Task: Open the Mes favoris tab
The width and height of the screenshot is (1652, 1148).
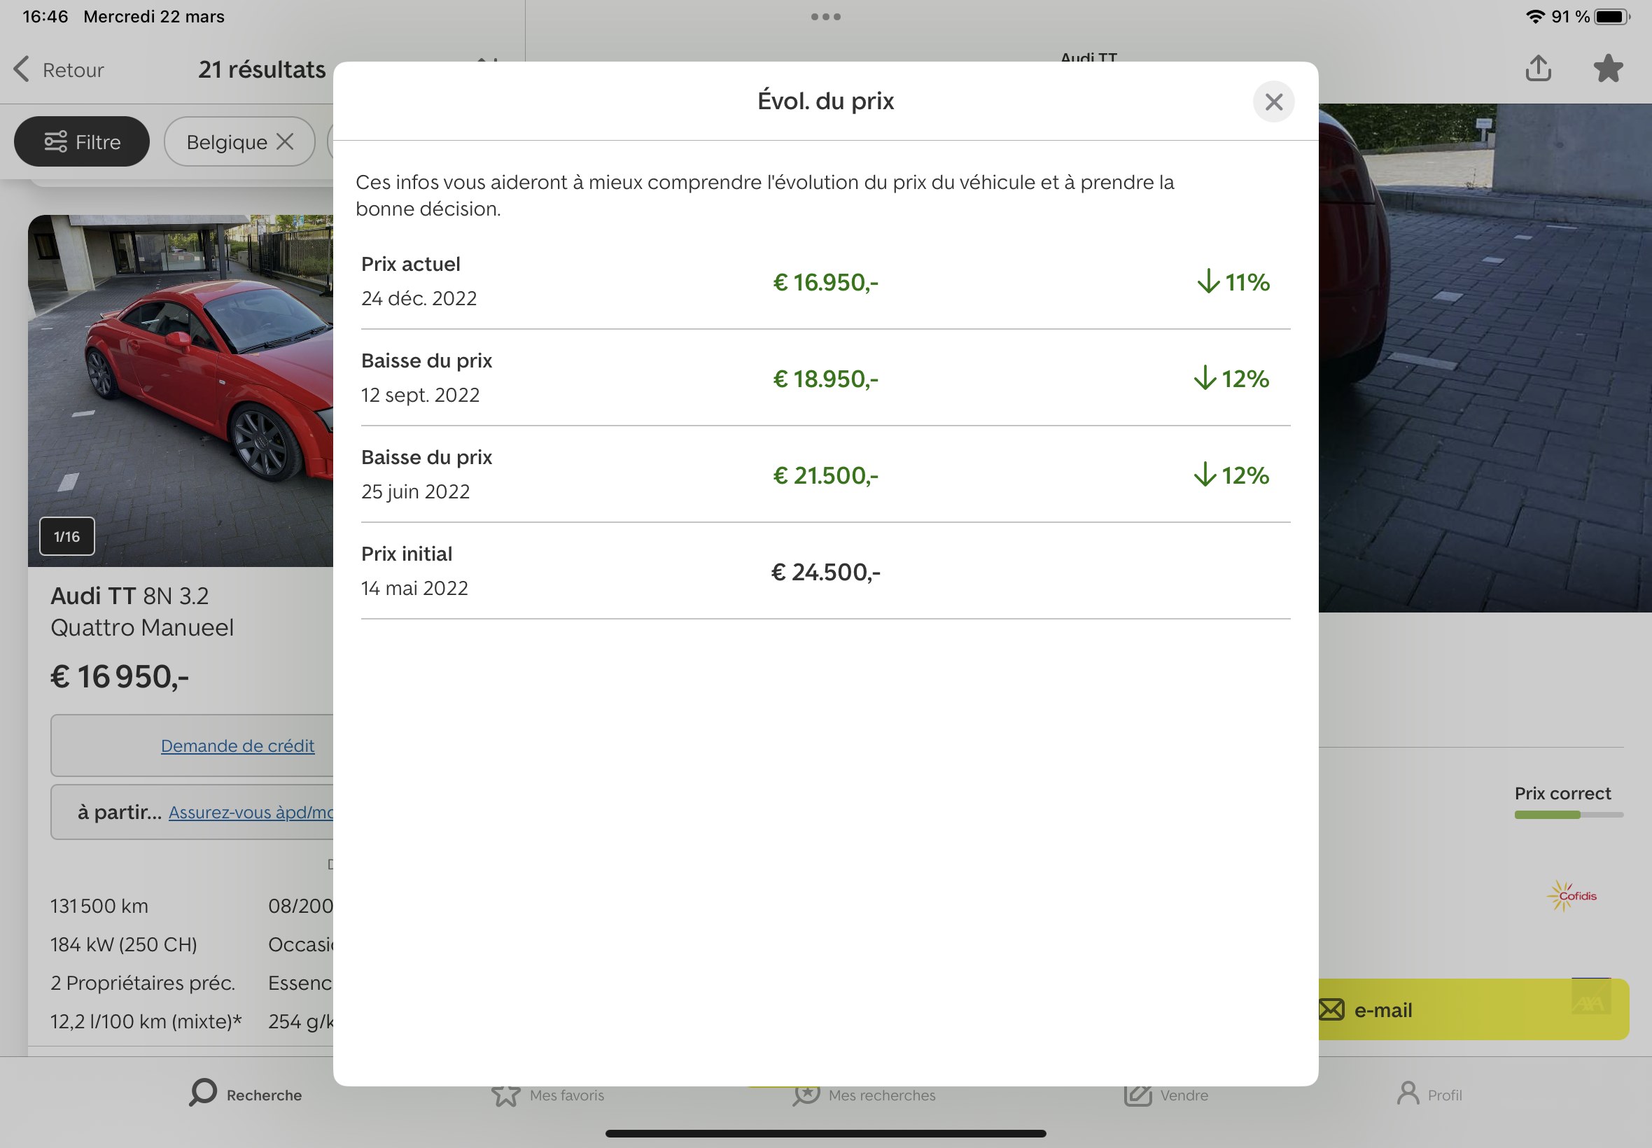Action: pos(547,1094)
